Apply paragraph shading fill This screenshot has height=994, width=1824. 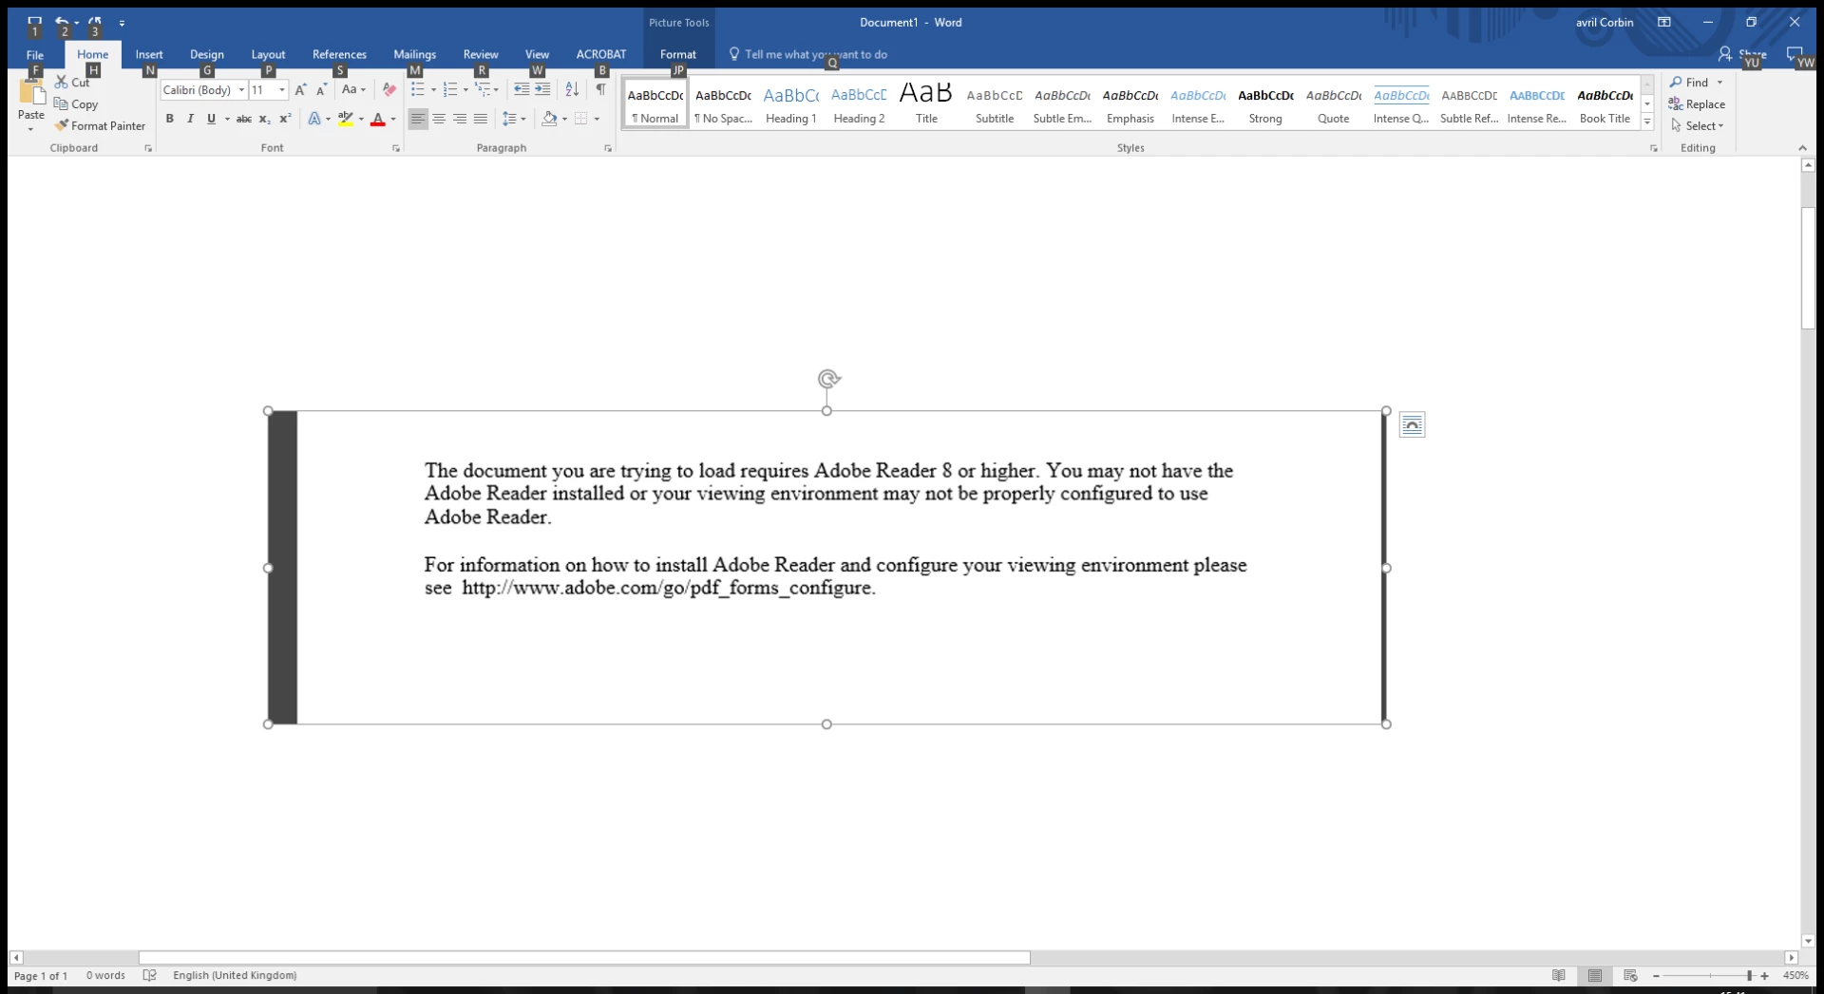click(x=549, y=119)
